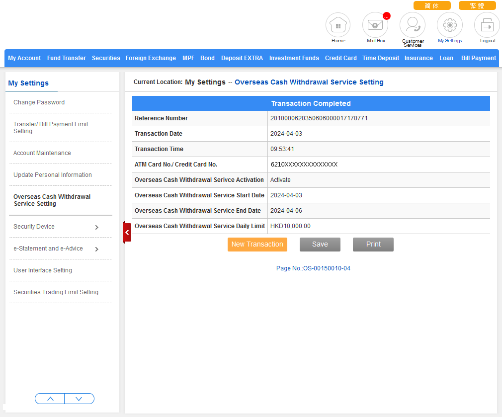Click the New Transaction button
Image resolution: width=502 pixels, height=417 pixels.
tap(257, 245)
